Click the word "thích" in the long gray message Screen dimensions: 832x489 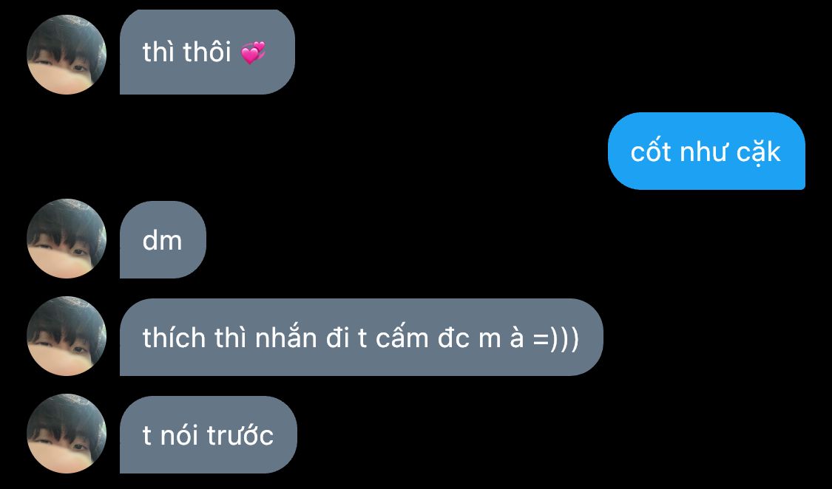pos(174,338)
